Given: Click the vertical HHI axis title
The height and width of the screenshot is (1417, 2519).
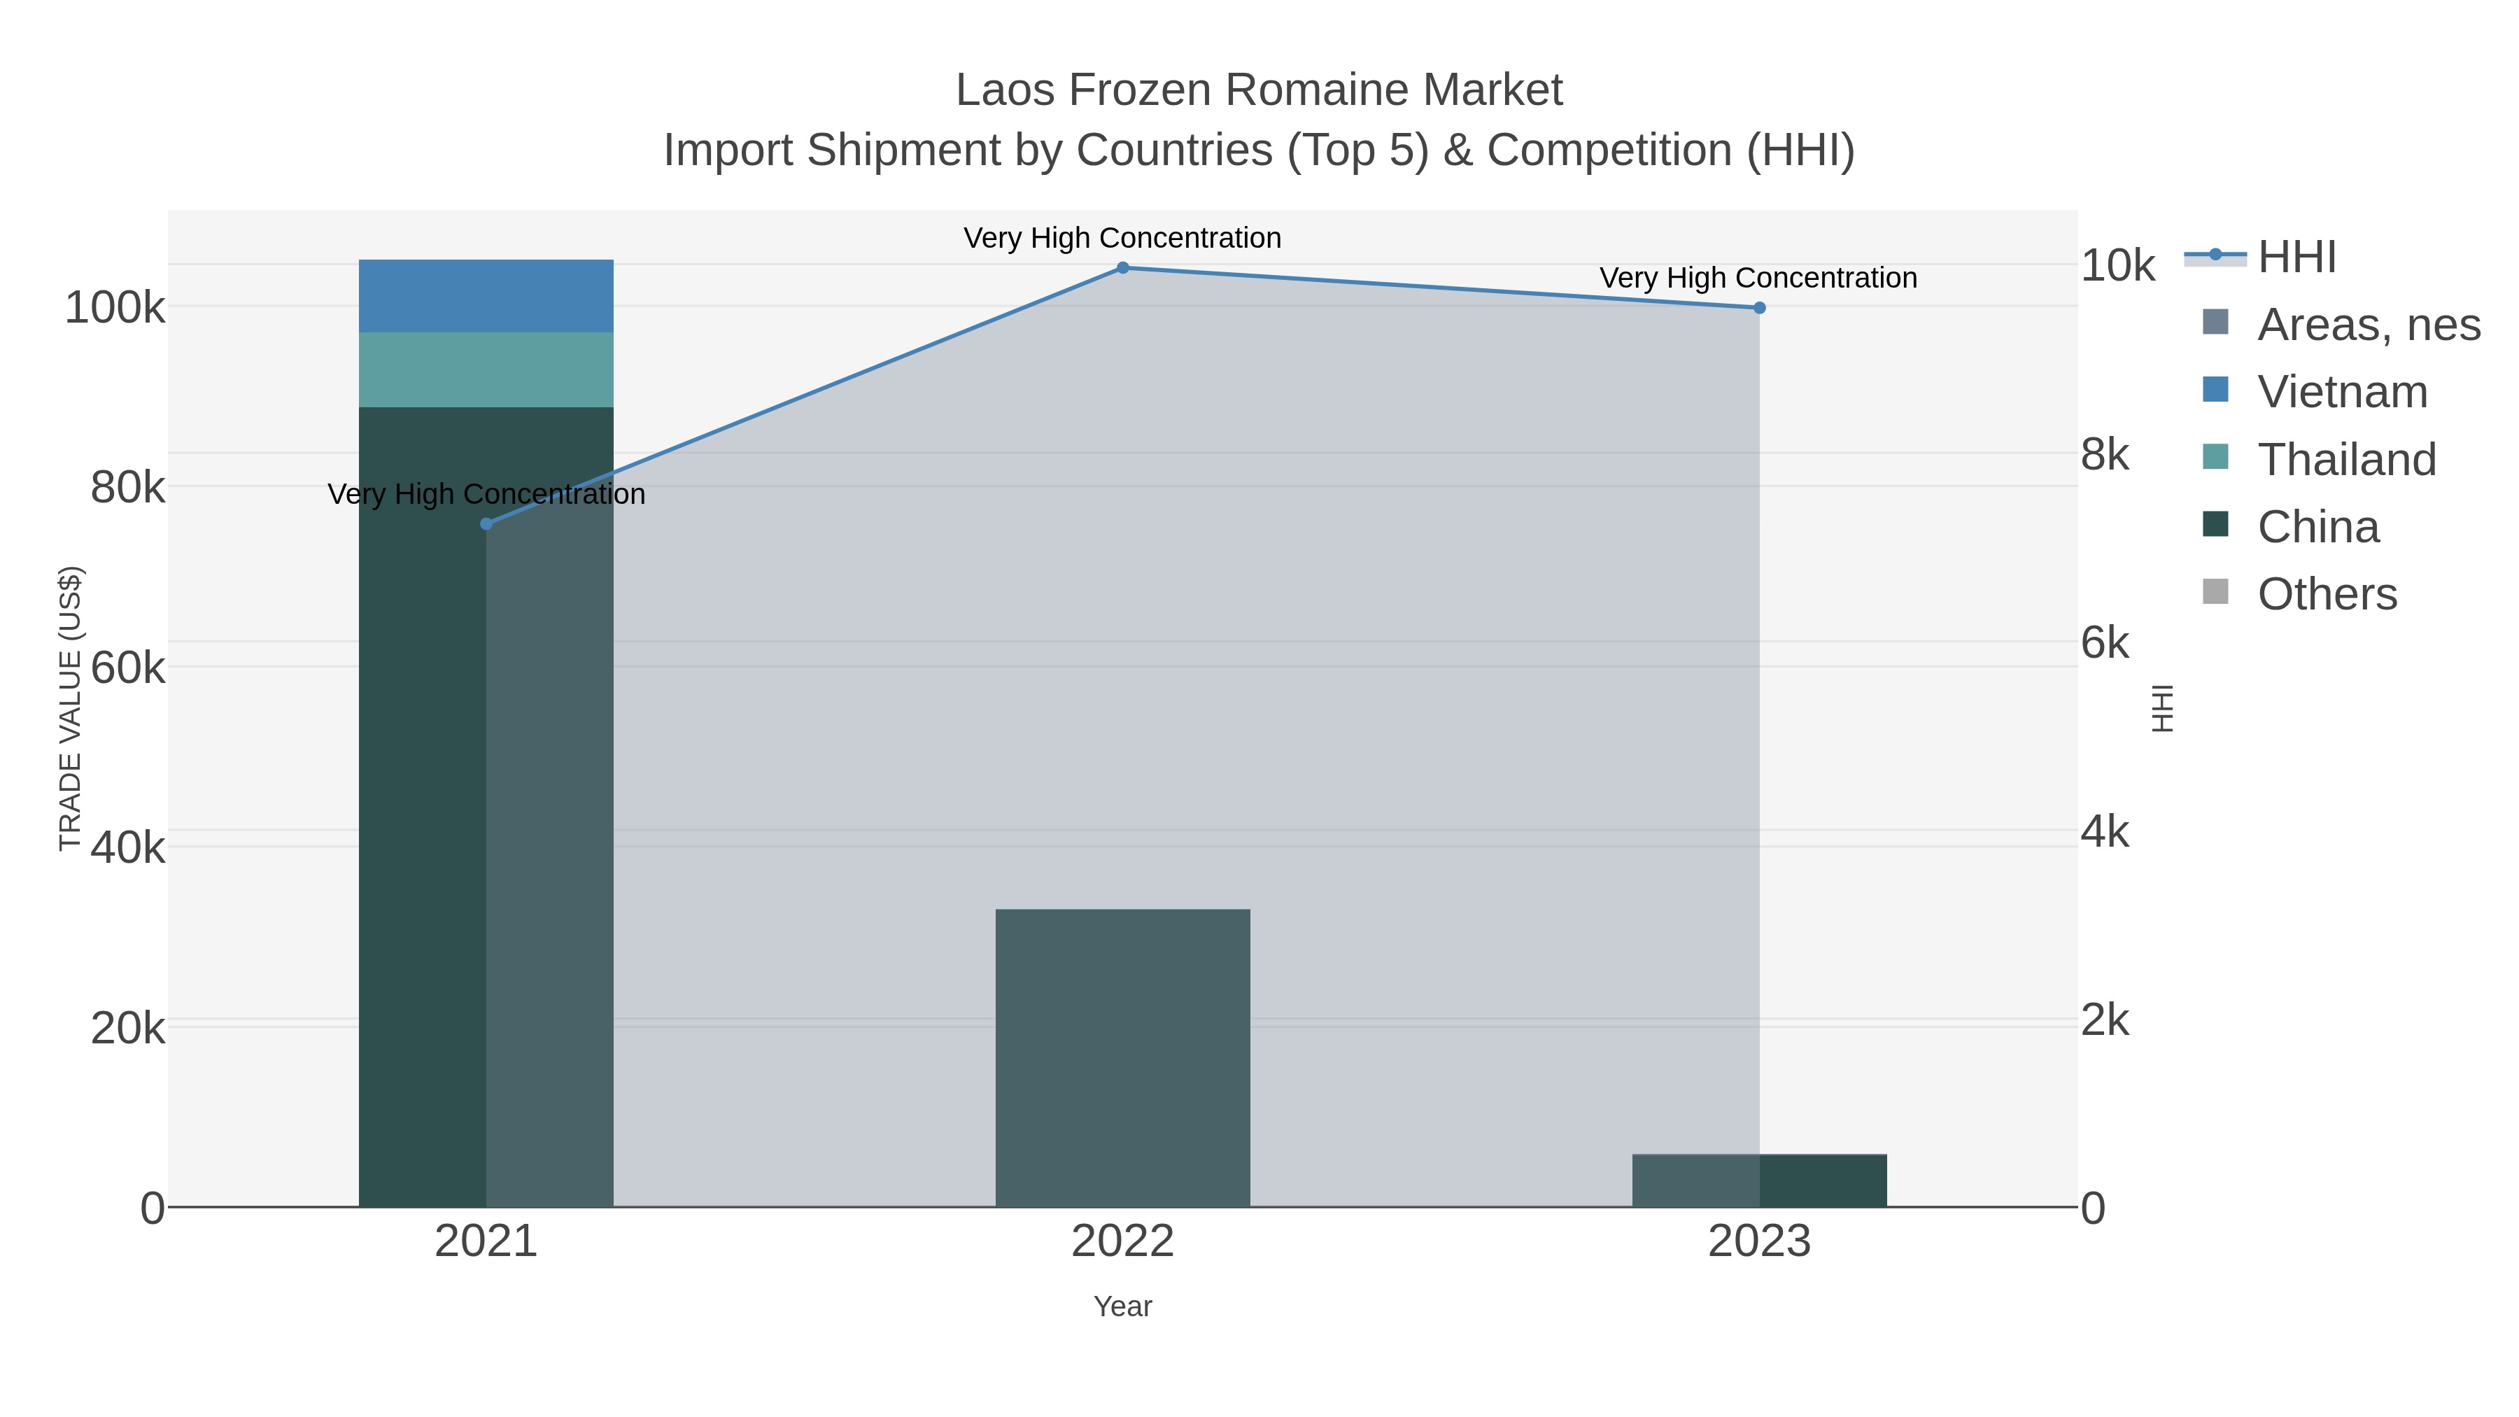Looking at the screenshot, I should 2162,708.
